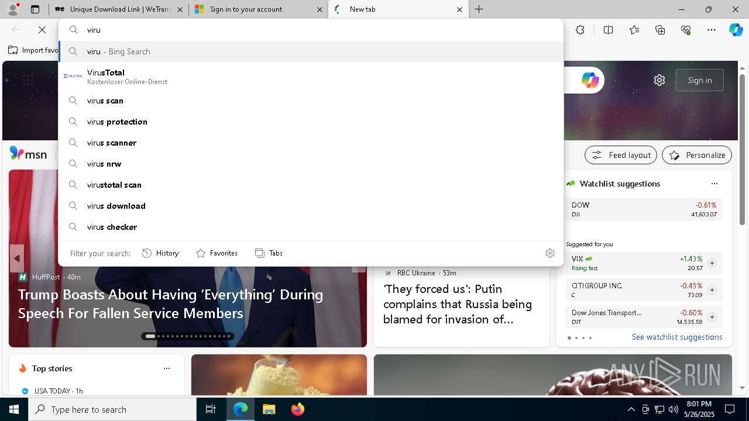Switch to the Unique Download Link WeTransfer tab
The height and width of the screenshot is (421, 749).
point(118,9)
